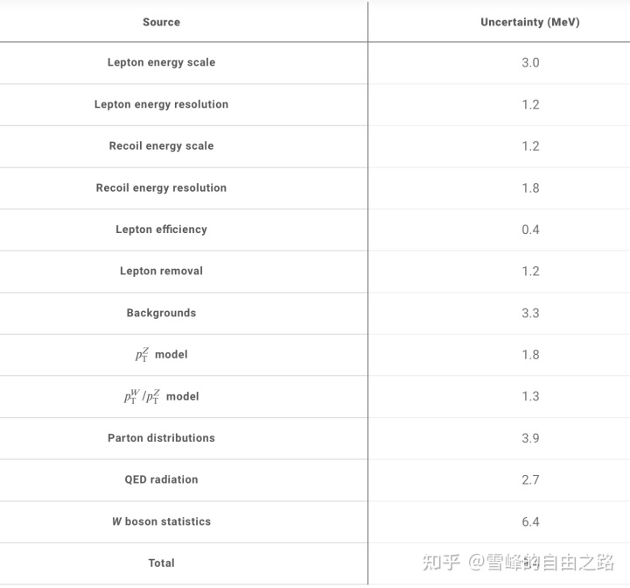
Task: Select the 3.3 value for Backgrounds
Action: pos(530,313)
